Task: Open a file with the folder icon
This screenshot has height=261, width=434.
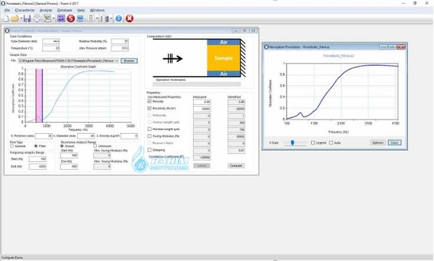Action: (14, 19)
